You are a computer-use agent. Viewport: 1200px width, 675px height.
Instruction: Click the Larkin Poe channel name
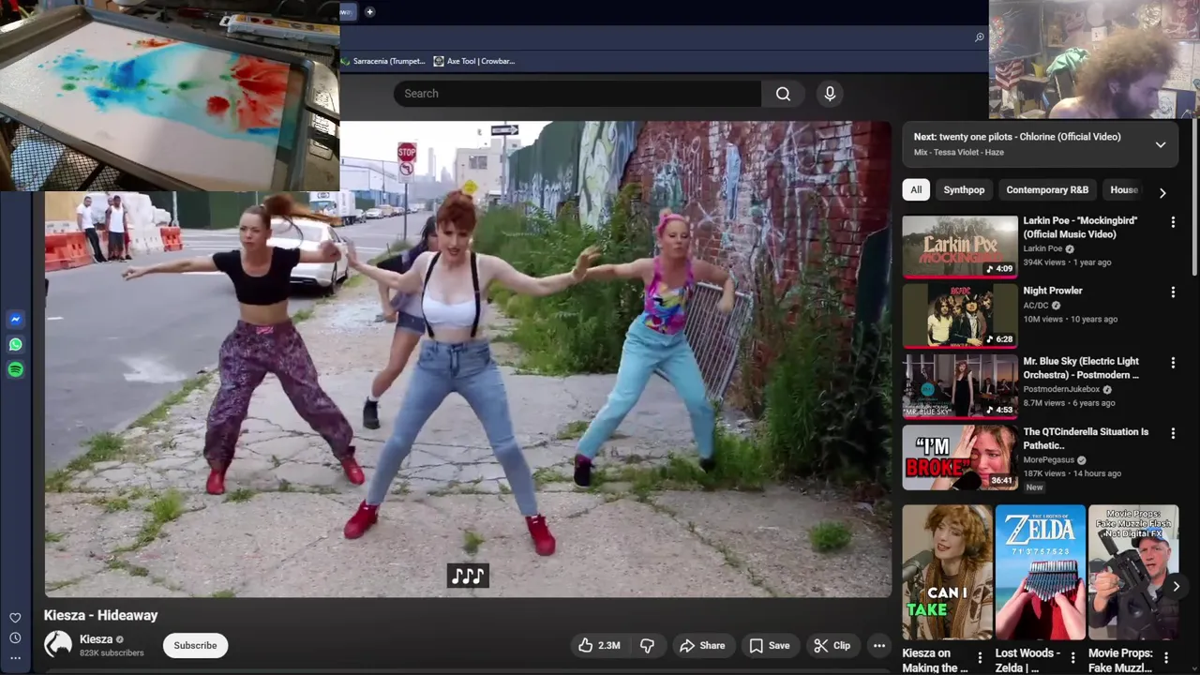point(1042,248)
